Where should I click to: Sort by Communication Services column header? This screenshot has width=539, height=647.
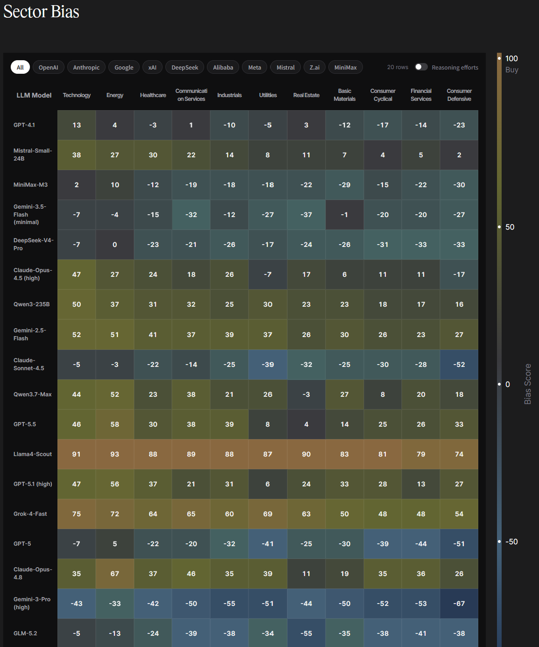point(191,95)
